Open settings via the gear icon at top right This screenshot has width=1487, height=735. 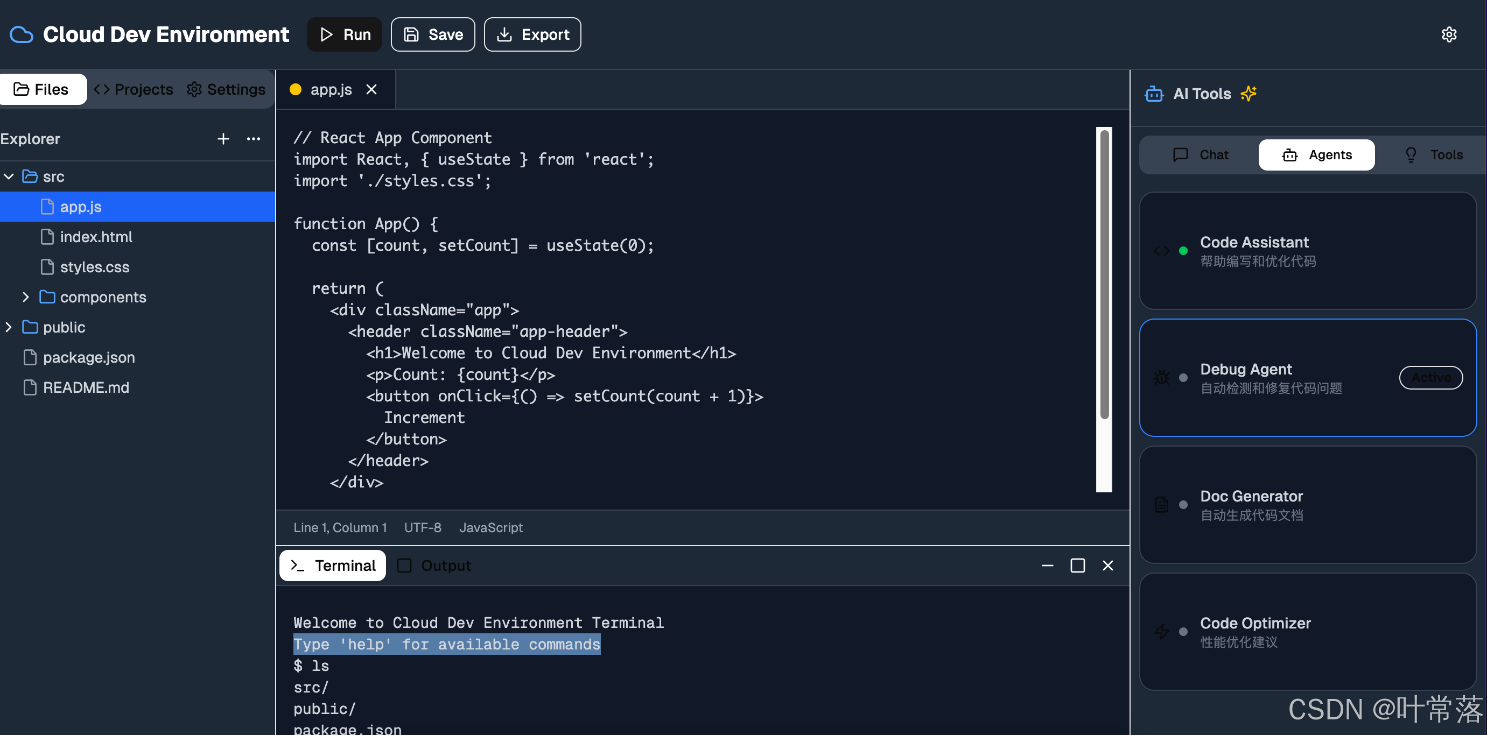pos(1449,34)
